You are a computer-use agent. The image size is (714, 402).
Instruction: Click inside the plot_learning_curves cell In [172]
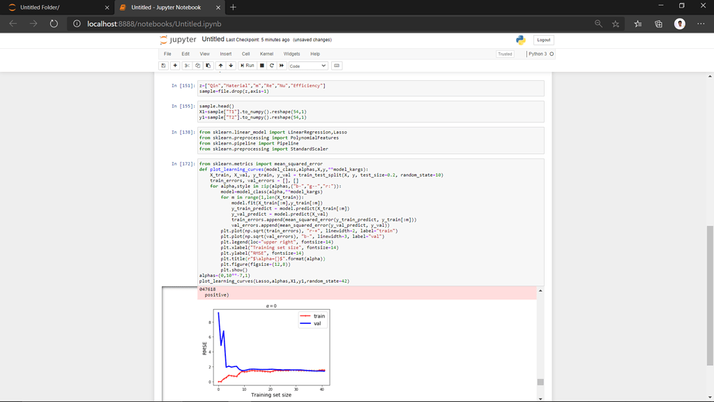(371, 223)
